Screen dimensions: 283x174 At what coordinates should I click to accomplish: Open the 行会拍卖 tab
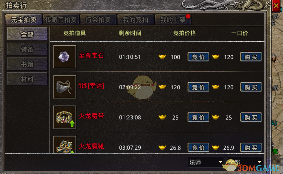pos(98,20)
